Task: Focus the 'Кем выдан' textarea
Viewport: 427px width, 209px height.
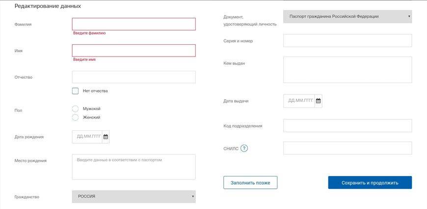Action: click(x=347, y=69)
